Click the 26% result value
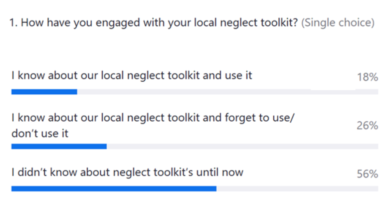Viewport: 391px width, 215px height. pos(367,126)
